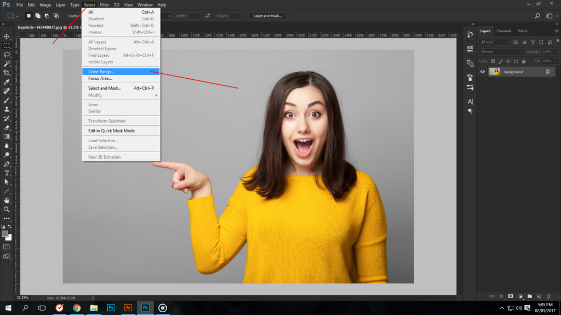Select the Hand tool
Screen dimensions: 561x315
click(x=7, y=200)
